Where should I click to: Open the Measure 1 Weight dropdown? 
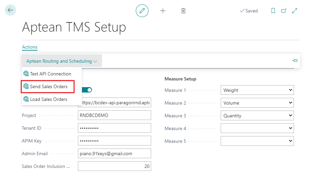[257, 90]
